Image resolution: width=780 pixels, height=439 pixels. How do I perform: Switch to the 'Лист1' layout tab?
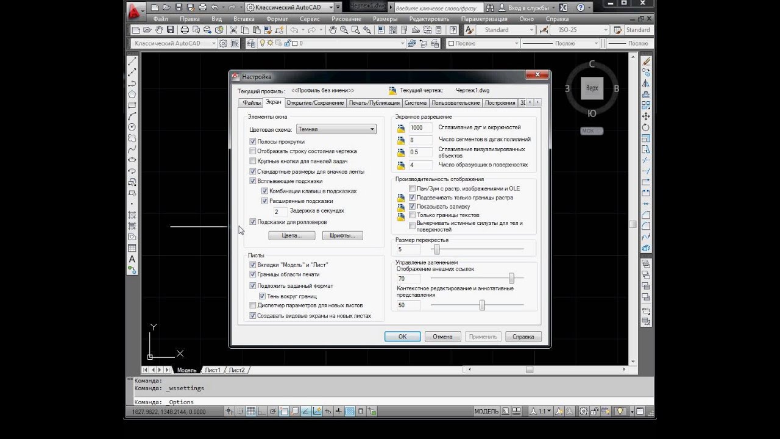[213, 370]
